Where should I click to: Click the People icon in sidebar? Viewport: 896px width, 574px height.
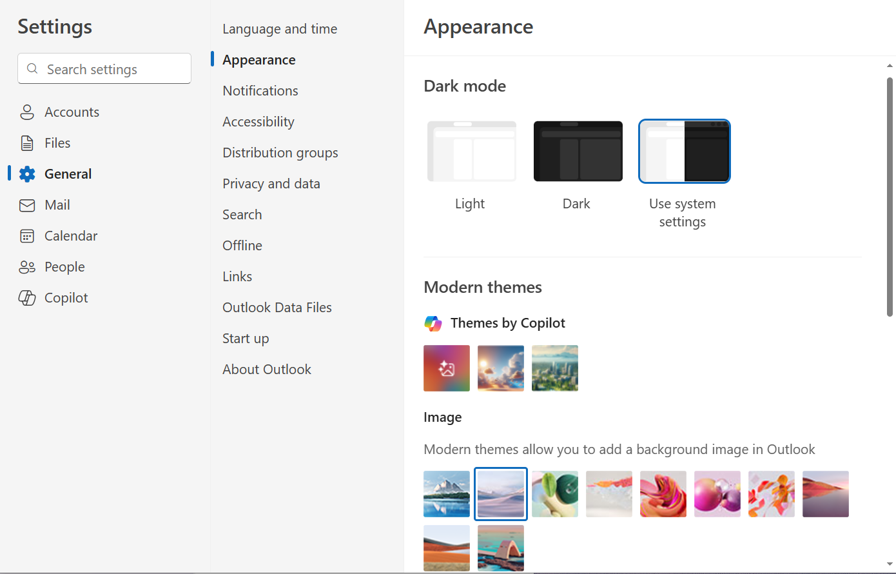(27, 267)
